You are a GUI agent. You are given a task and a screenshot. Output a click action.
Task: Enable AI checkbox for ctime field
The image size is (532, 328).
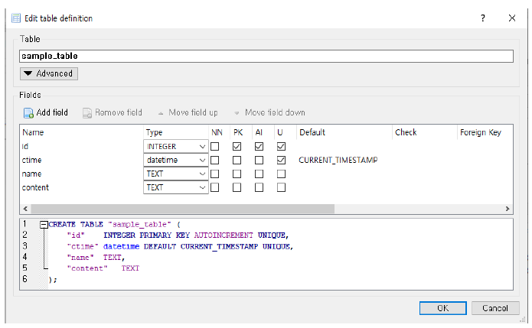tap(259, 160)
